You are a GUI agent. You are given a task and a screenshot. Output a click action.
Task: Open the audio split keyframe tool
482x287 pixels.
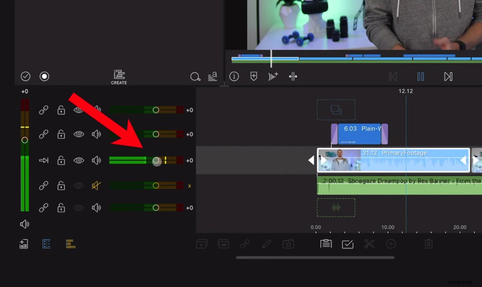click(293, 76)
